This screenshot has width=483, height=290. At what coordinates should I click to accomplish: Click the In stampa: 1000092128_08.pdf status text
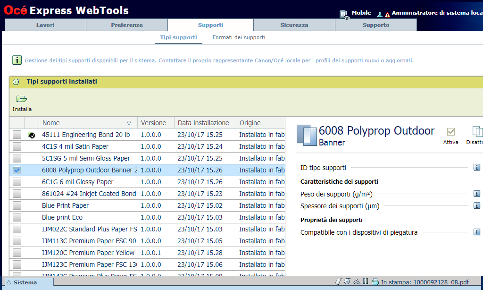425,282
